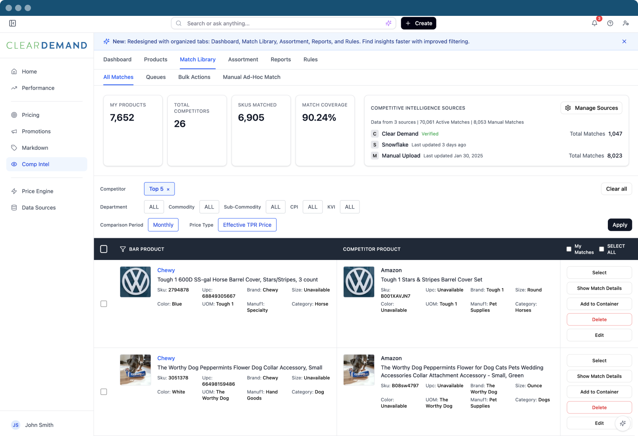The image size is (638, 436).
Task: Click the filter icon beside BAR PRODUCT
Action: coord(123,249)
